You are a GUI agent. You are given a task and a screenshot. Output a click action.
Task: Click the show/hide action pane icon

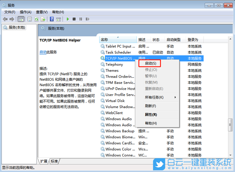pos(58,19)
